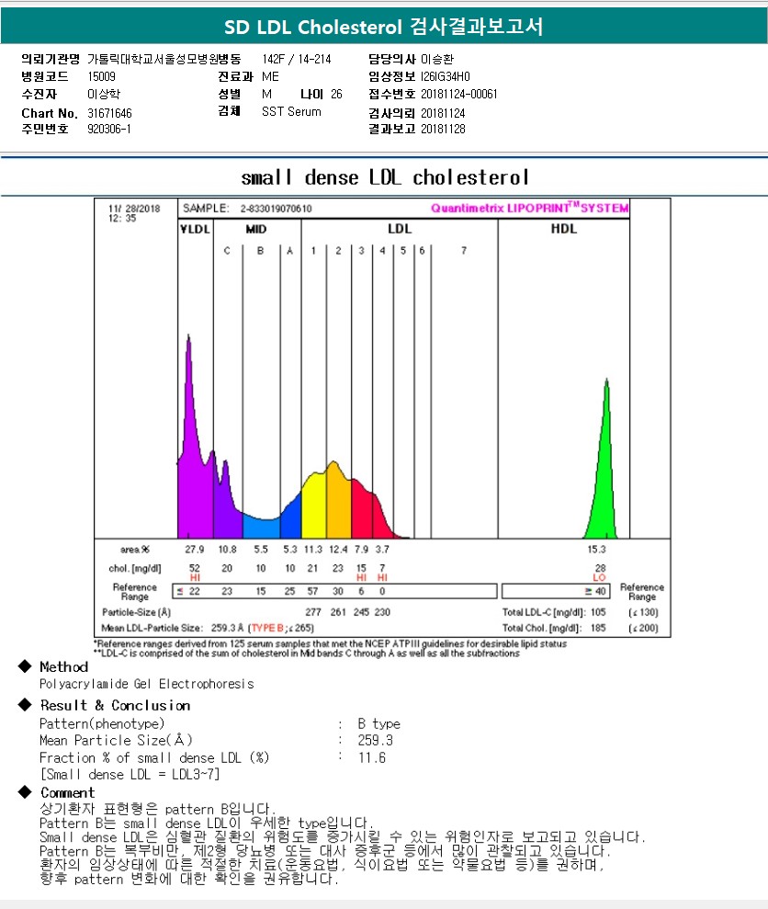Select the red TYPE B label in chart

tap(267, 628)
